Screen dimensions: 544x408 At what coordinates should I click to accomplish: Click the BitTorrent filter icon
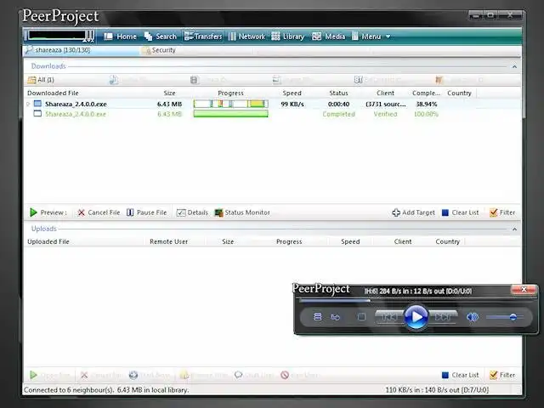click(x=358, y=80)
